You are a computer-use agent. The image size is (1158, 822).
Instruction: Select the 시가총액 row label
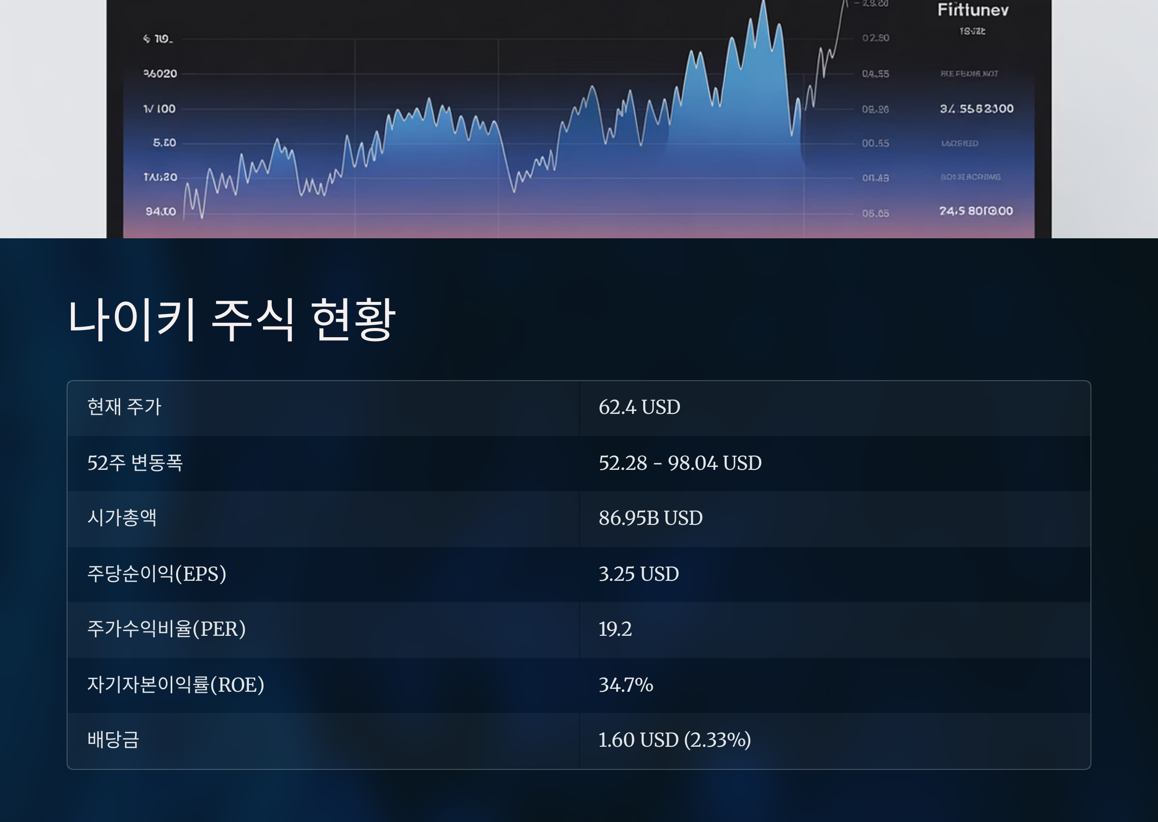tap(122, 518)
